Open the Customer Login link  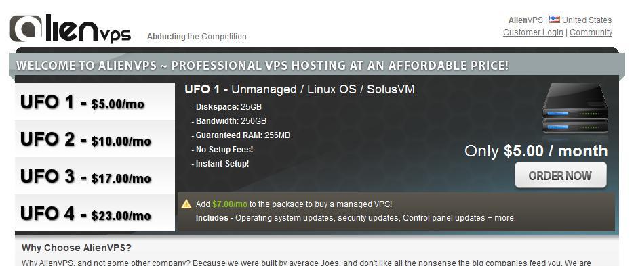tap(533, 32)
